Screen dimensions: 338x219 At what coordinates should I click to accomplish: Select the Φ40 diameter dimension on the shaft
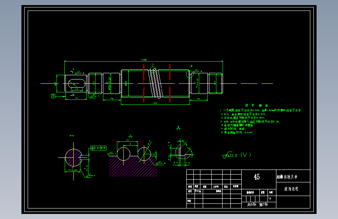coord(126,83)
